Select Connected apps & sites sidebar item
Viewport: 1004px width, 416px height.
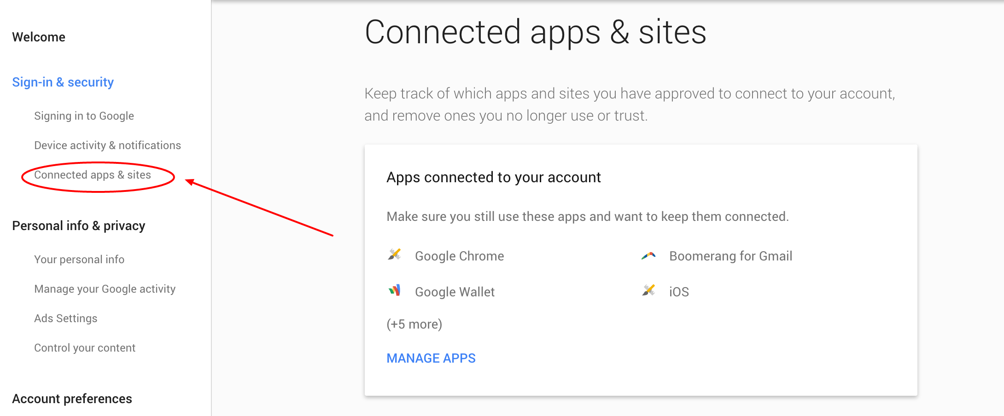[x=93, y=175]
